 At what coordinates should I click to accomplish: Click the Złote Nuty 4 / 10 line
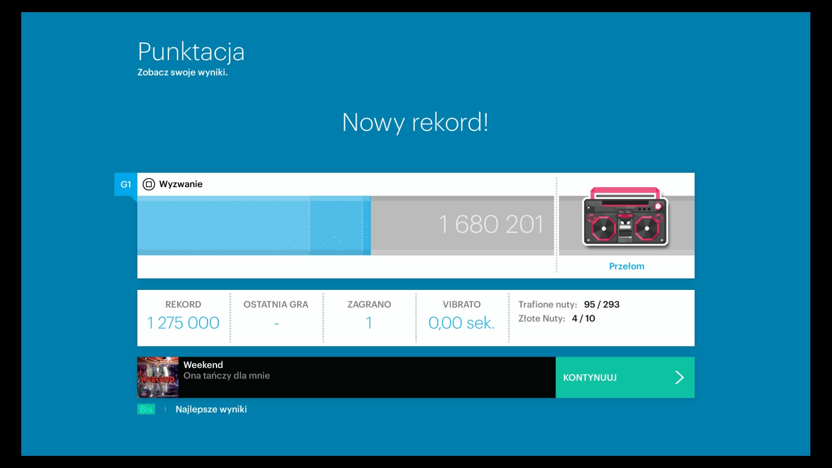pyautogui.click(x=556, y=318)
